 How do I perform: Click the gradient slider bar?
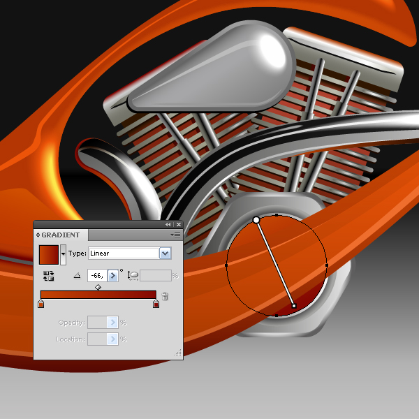[98, 295]
